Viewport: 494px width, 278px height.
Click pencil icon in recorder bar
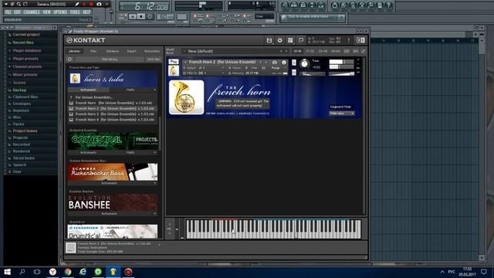click(77, 4)
